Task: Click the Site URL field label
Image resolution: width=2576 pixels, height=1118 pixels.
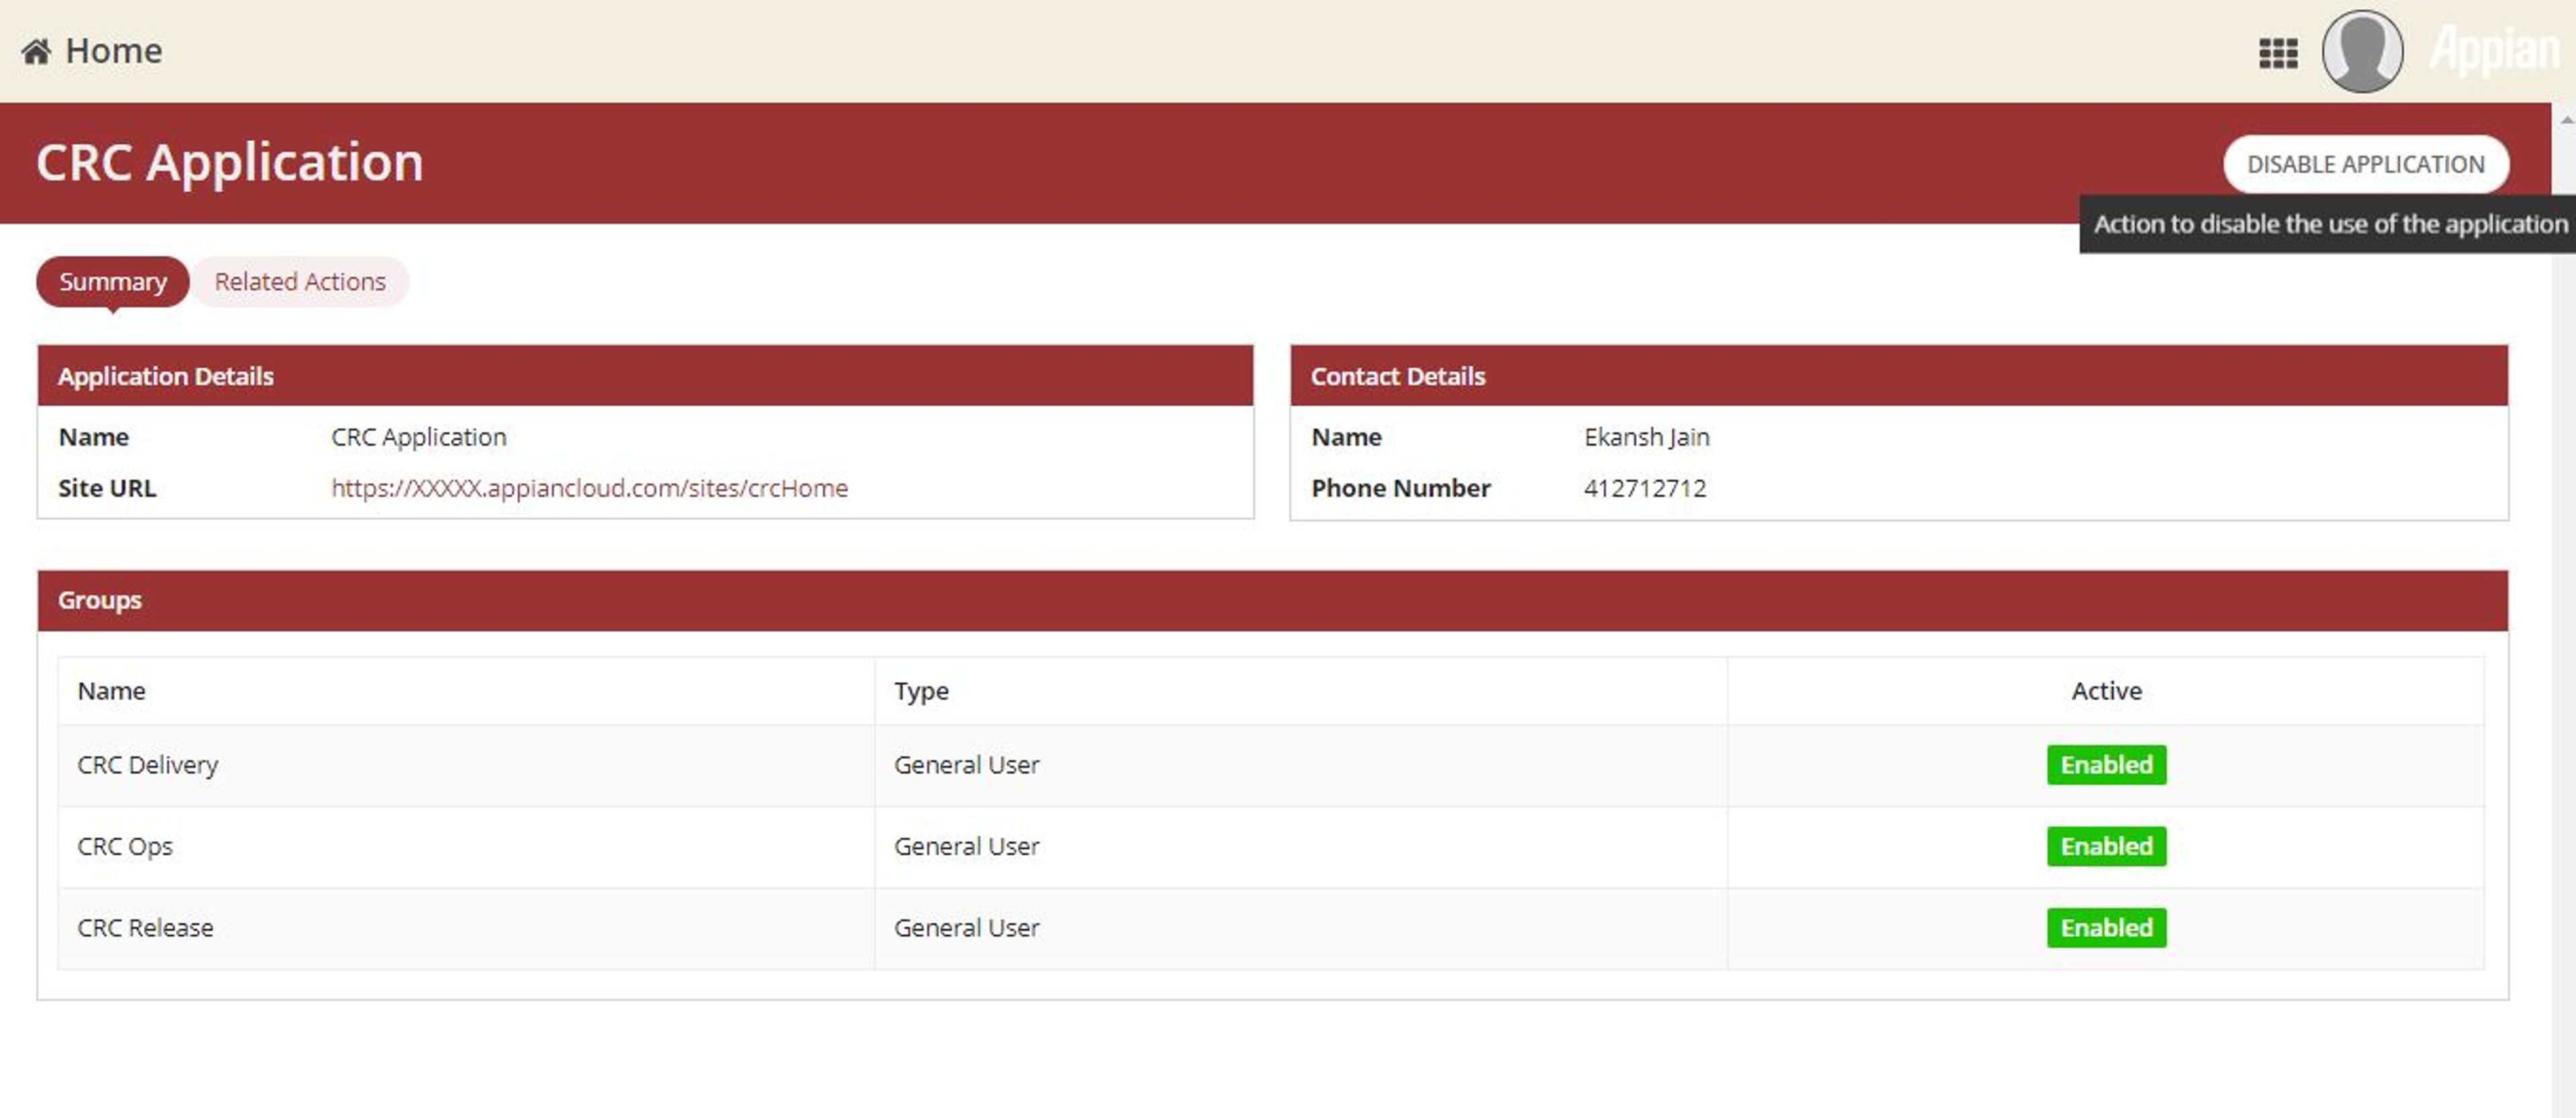Action: coord(107,488)
